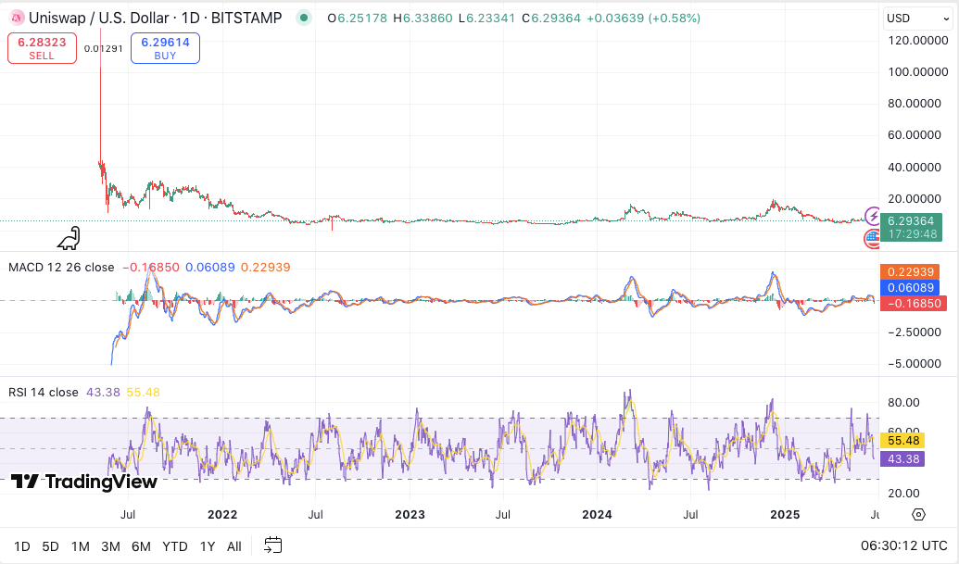Click the 60.00000 price scale label
The height and width of the screenshot is (564, 959).
click(915, 135)
